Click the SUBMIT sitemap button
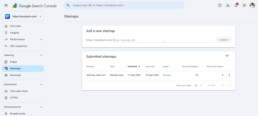Viewport: 258px width, 116px height. [224, 40]
